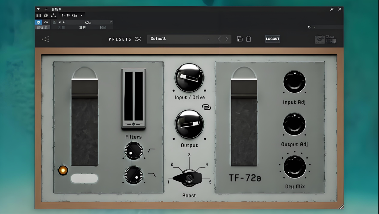Click the delete preset trash icon
Viewport: 379px width, 214px height.
point(248,39)
